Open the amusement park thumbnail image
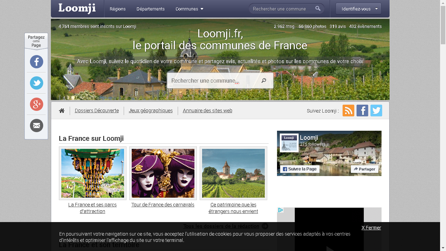This screenshot has width=446, height=251. pyautogui.click(x=93, y=173)
